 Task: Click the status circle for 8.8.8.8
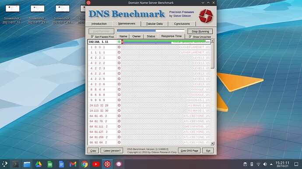pyautogui.click(x=119, y=95)
